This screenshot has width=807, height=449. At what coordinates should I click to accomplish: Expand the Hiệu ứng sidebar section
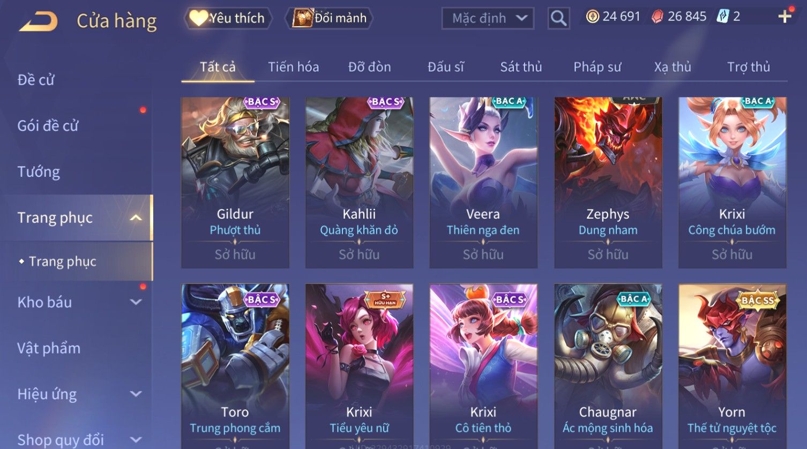136,394
